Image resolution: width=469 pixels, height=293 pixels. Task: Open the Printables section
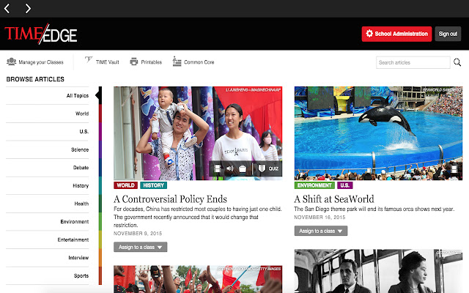146,62
